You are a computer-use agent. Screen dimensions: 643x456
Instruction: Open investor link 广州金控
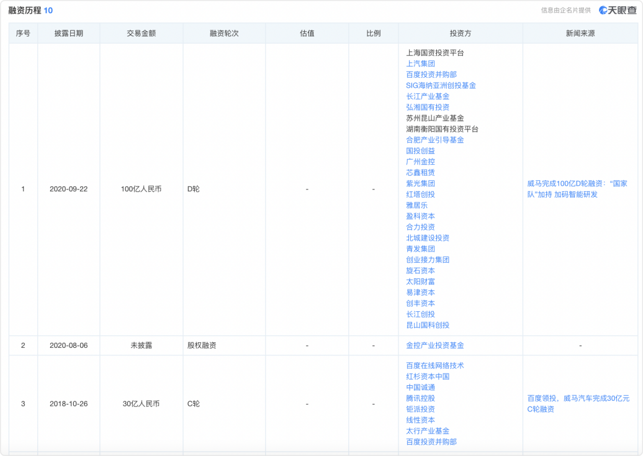point(420,162)
